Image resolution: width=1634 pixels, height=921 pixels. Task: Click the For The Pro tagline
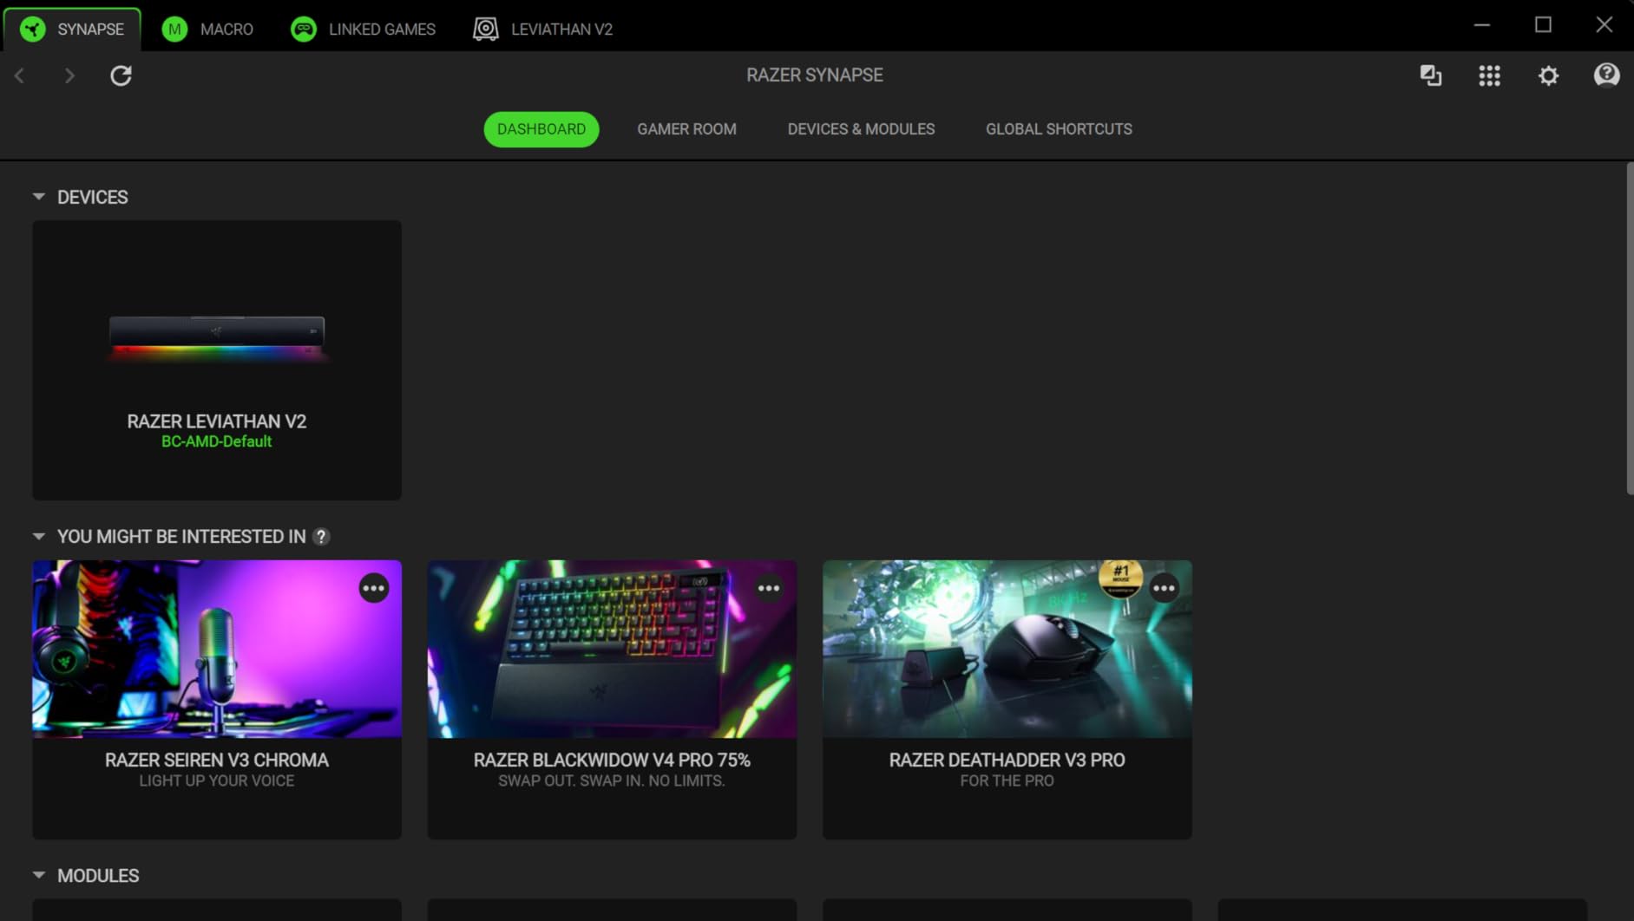(x=1007, y=781)
